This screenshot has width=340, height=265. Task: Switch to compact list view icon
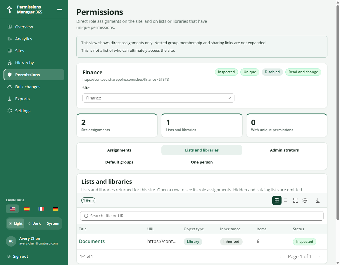click(x=286, y=200)
